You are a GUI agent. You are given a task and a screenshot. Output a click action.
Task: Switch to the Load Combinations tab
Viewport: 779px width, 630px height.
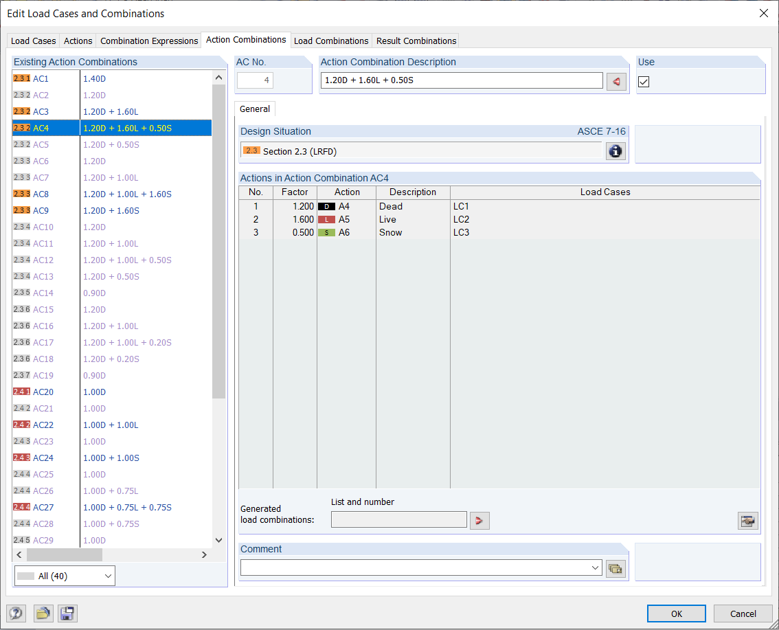coord(331,41)
